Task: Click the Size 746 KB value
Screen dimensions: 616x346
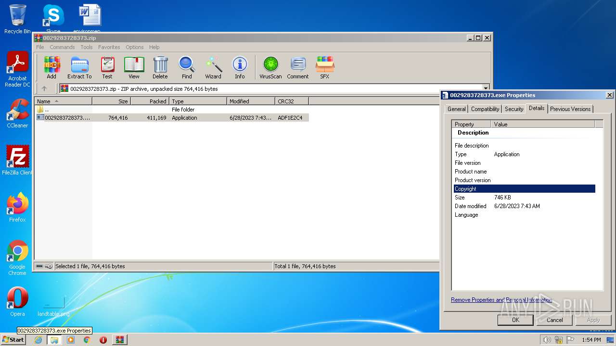Action: tap(502, 198)
